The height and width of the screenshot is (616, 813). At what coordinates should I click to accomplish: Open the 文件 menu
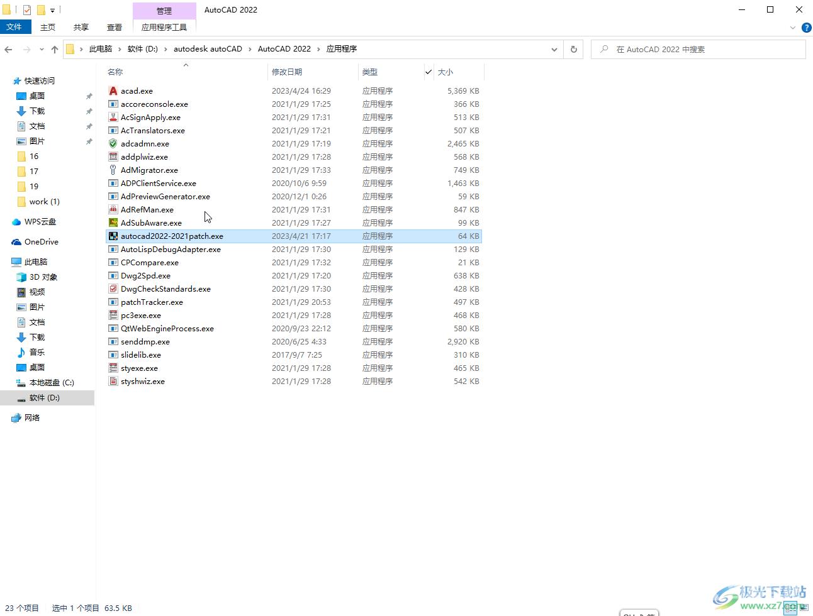(14, 27)
